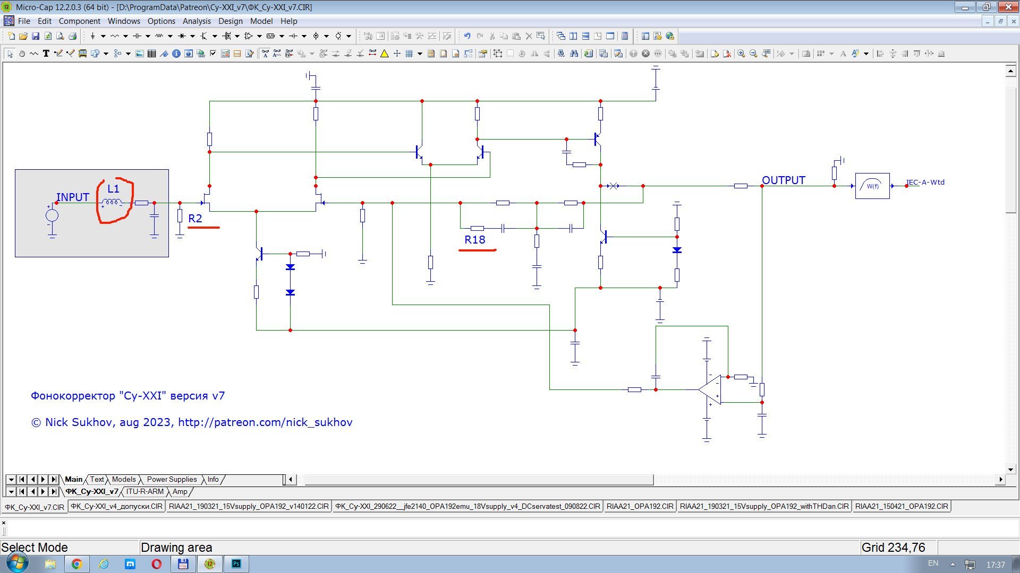Click the horizontal scrollbar track
The image size is (1020, 573).
(823, 480)
